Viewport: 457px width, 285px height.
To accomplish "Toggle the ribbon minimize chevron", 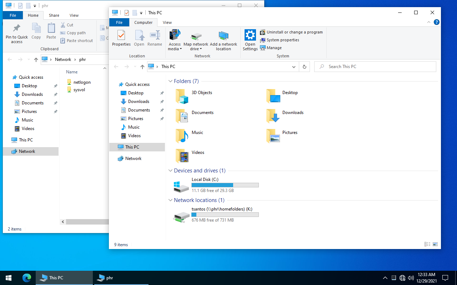I will click(x=428, y=22).
